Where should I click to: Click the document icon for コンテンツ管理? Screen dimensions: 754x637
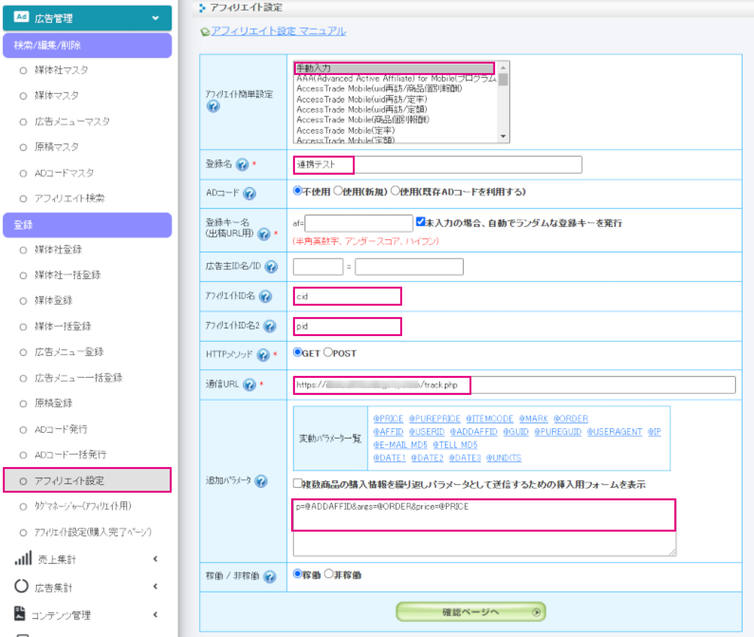(x=20, y=613)
